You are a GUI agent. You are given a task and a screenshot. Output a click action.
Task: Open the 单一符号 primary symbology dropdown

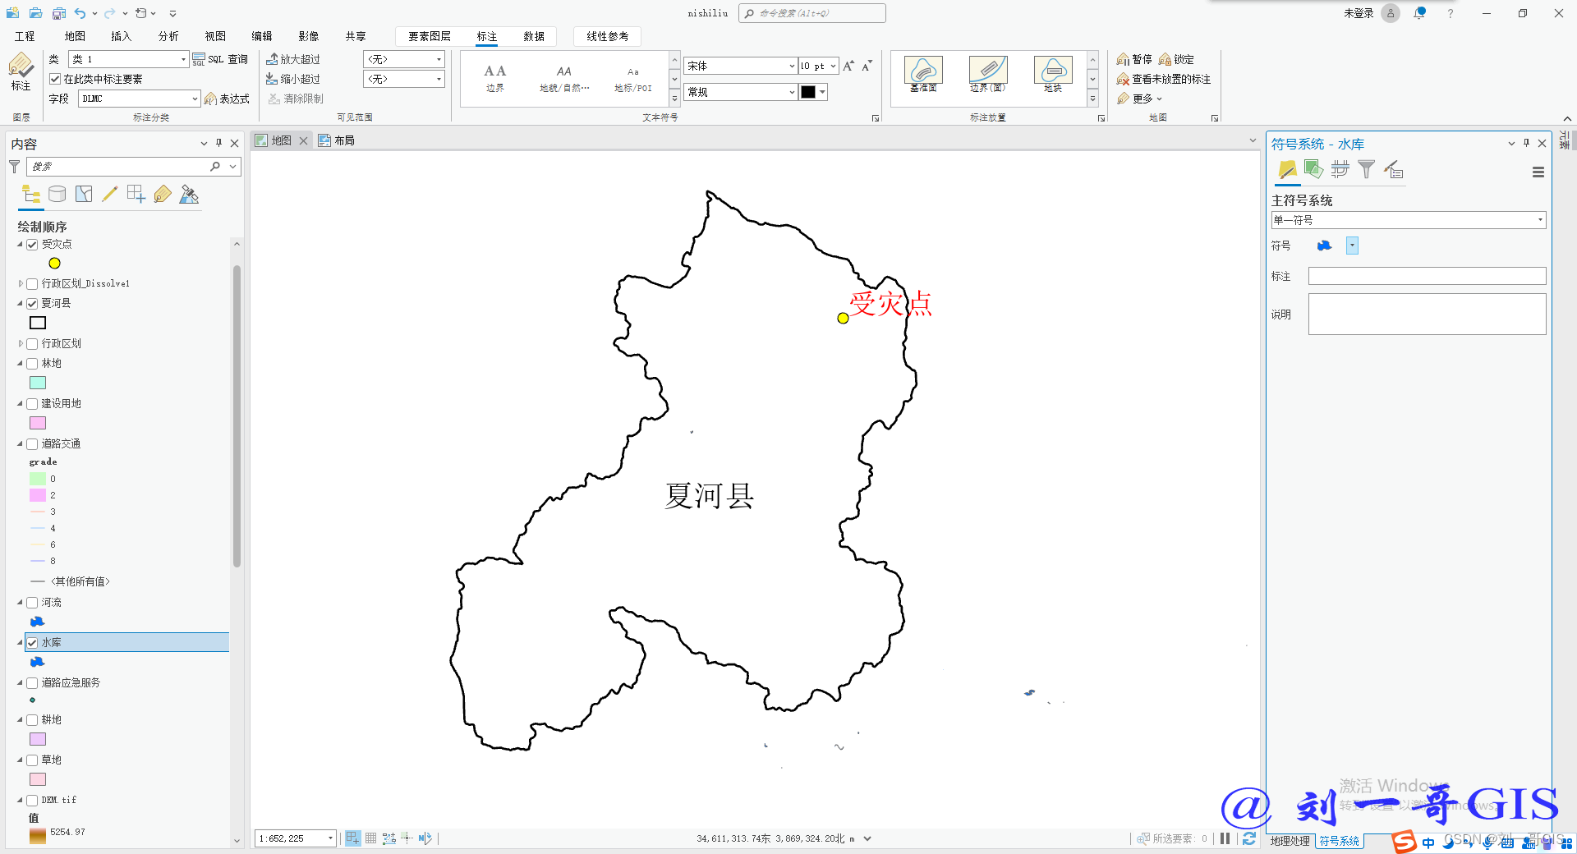pos(1409,220)
